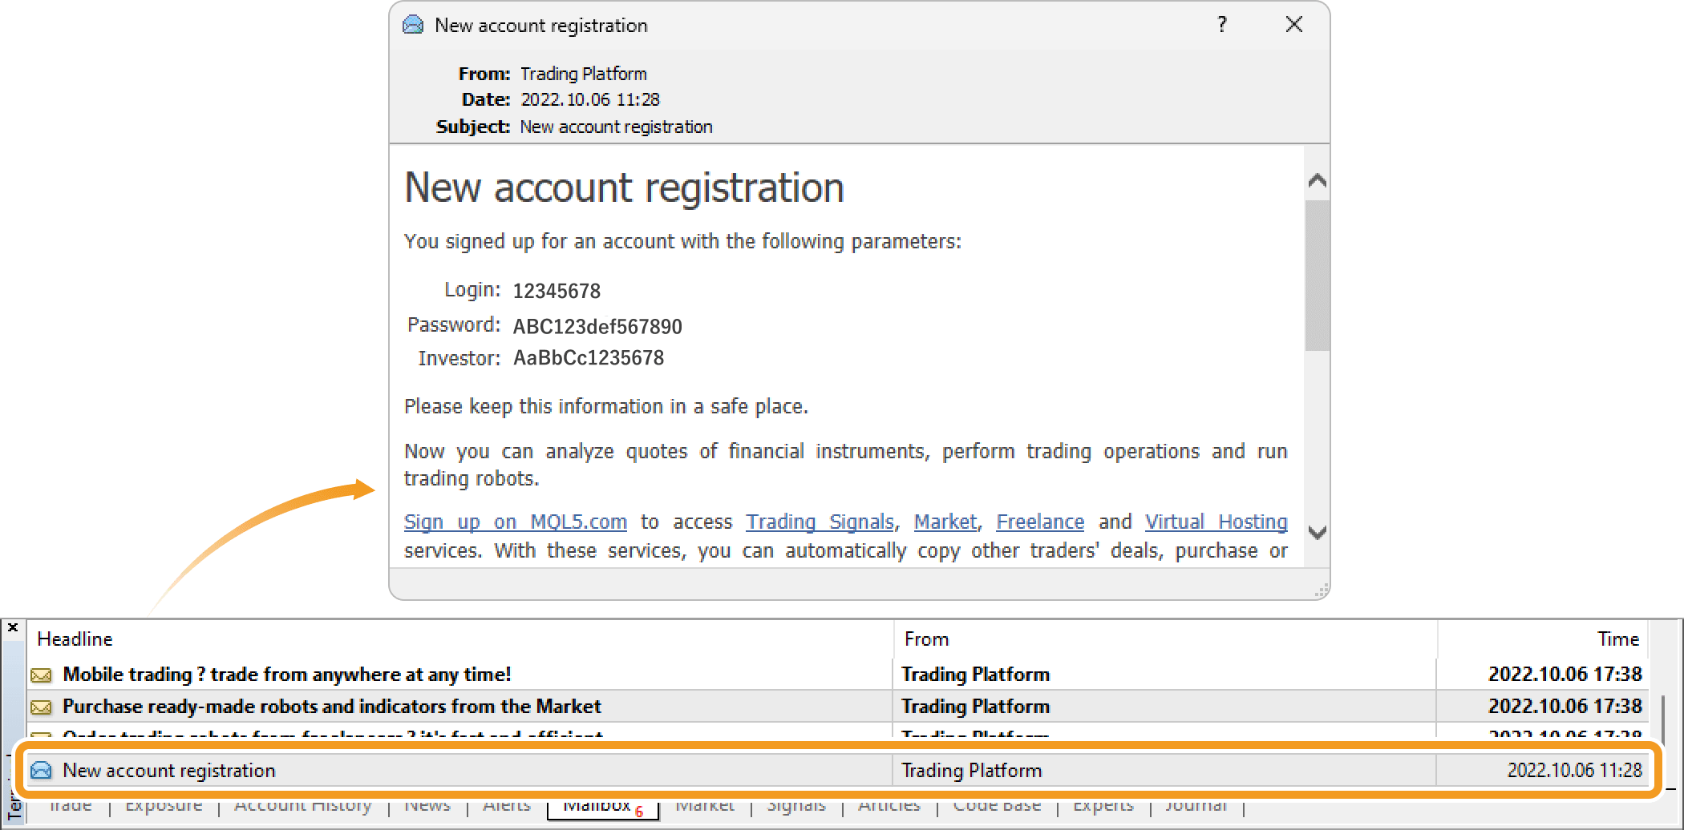1684x830 pixels.
Task: Switch to the Market tab
Action: [705, 805]
